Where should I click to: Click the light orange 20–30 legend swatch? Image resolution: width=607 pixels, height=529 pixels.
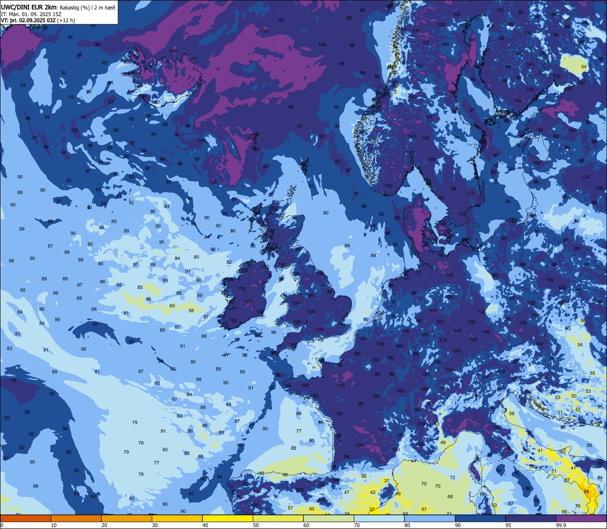[127, 518]
